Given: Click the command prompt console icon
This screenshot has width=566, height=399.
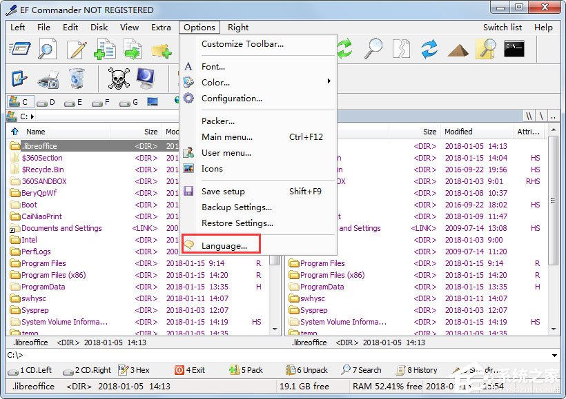Looking at the screenshot, I should coord(514,49).
